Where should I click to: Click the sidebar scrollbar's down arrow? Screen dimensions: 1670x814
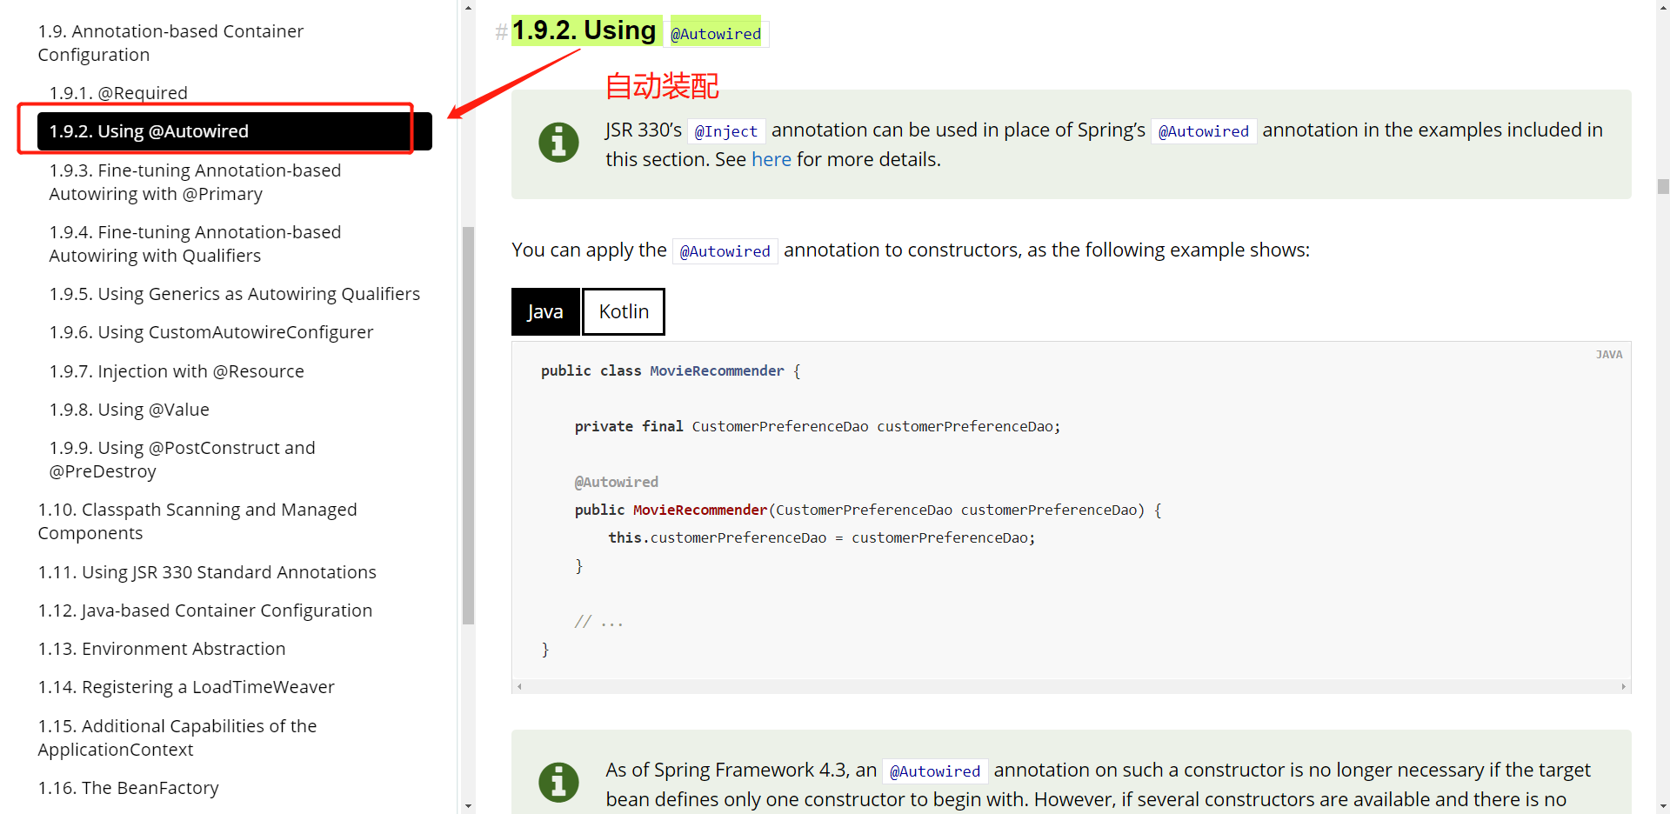point(468,806)
